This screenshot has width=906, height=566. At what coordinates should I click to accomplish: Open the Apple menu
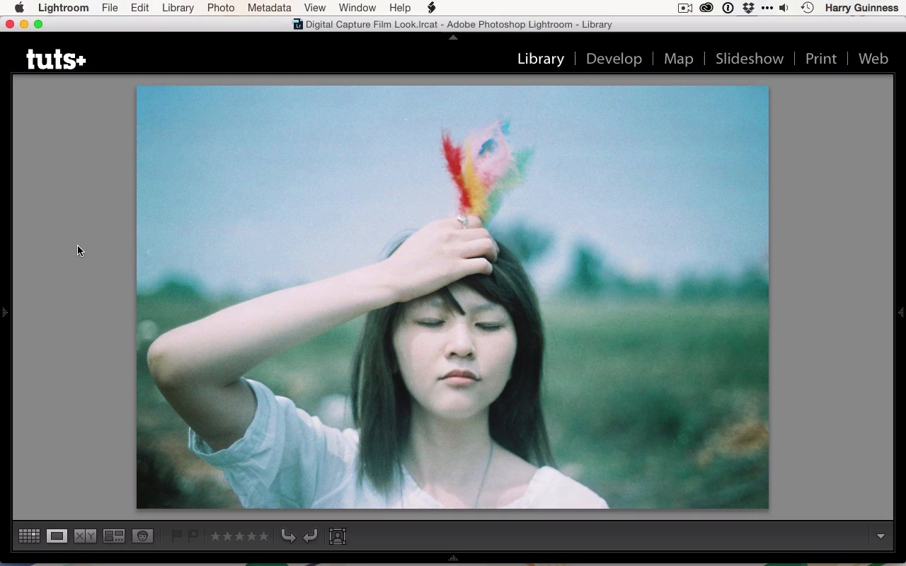coord(19,8)
